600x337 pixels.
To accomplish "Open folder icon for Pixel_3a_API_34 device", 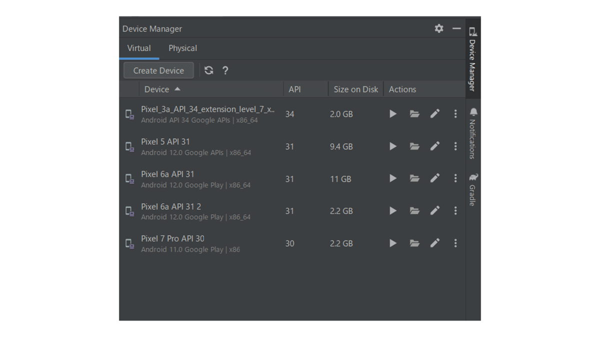I will coord(414,114).
